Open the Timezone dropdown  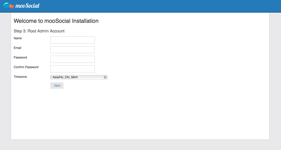[79, 77]
